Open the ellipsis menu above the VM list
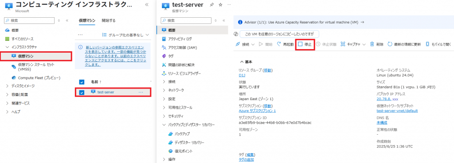 click(81, 35)
